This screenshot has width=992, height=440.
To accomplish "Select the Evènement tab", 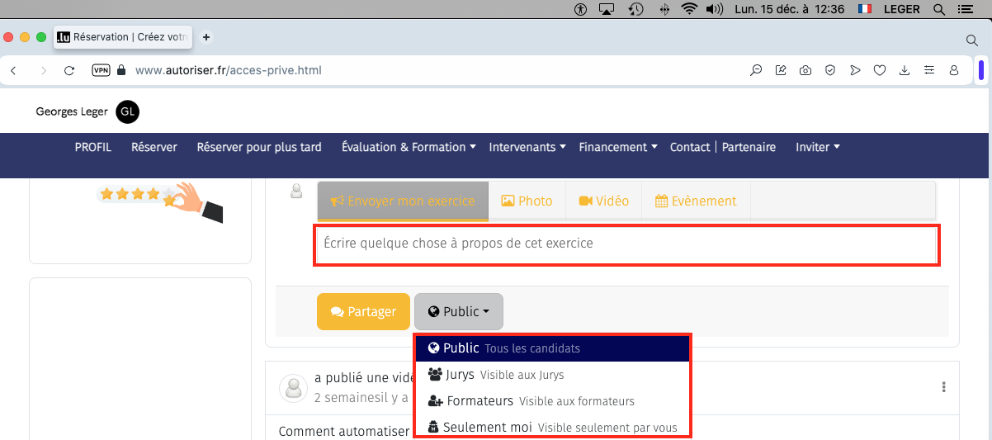I will point(695,201).
